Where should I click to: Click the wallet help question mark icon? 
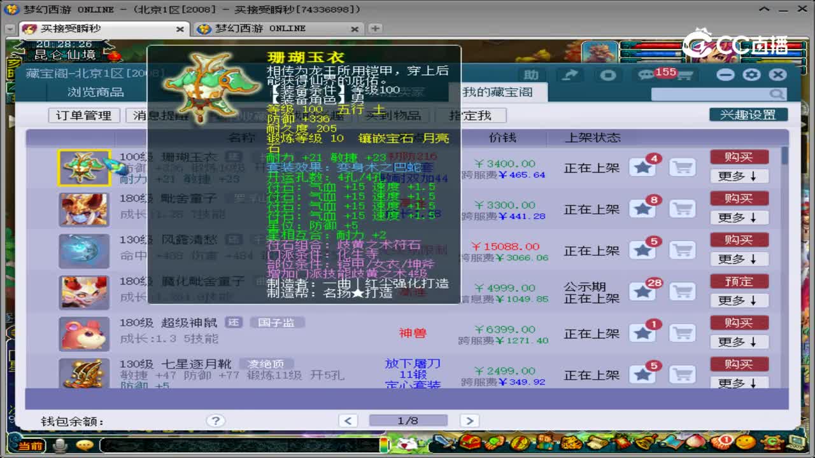click(216, 420)
